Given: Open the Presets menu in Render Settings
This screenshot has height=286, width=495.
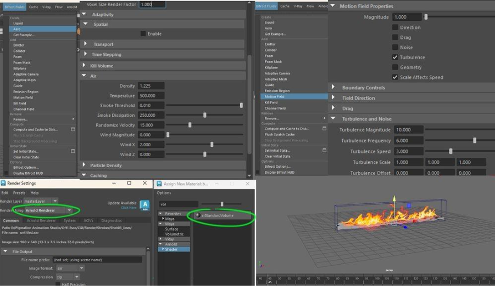Looking at the screenshot, I should 19,193.
